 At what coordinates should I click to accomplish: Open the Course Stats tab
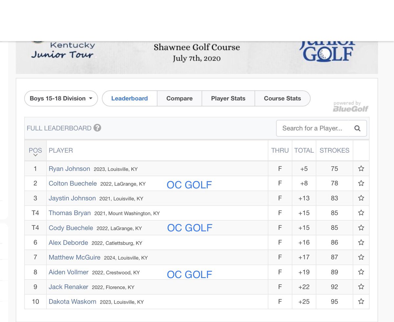pyautogui.click(x=282, y=98)
